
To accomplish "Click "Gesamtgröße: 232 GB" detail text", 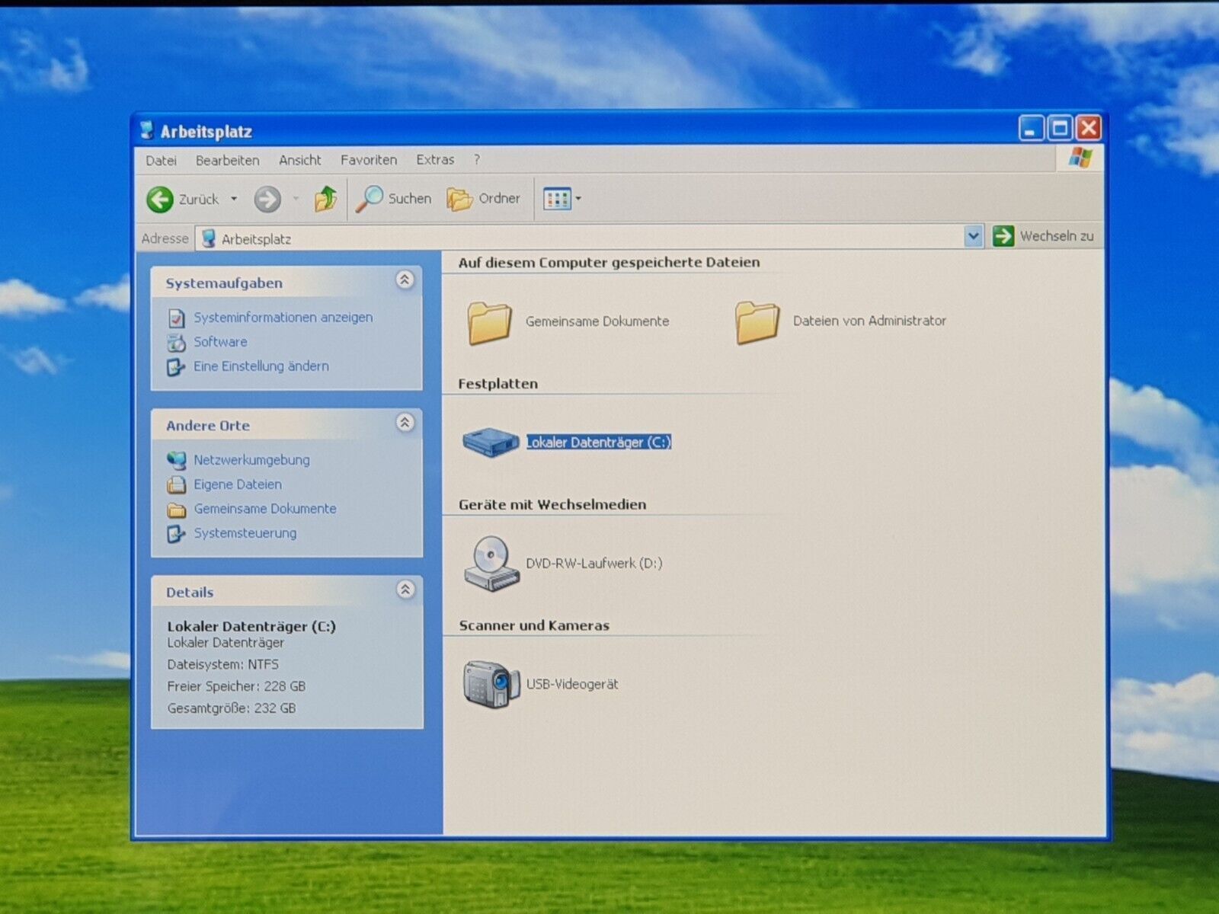I will point(232,708).
